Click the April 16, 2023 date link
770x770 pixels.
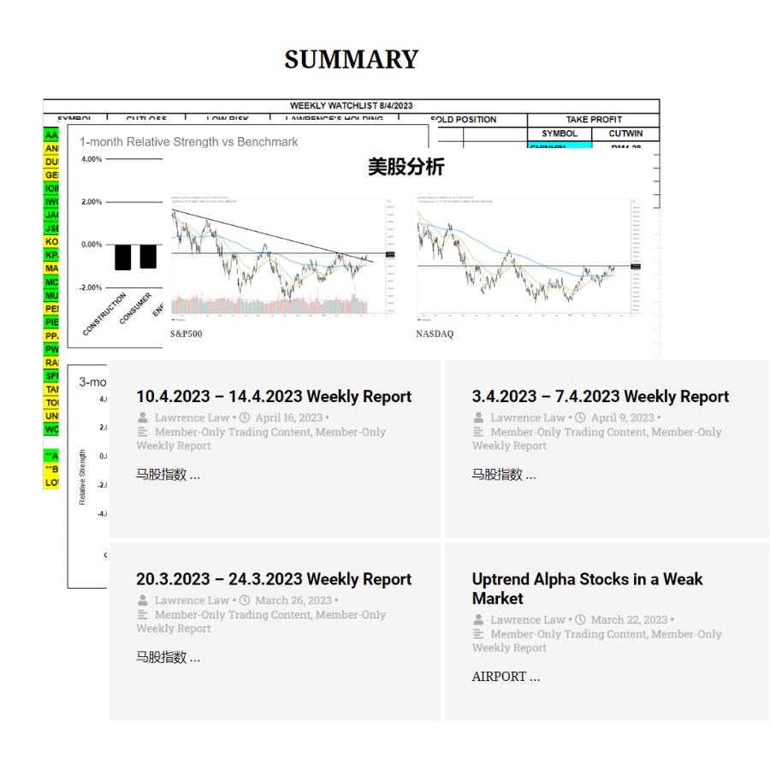tap(288, 418)
